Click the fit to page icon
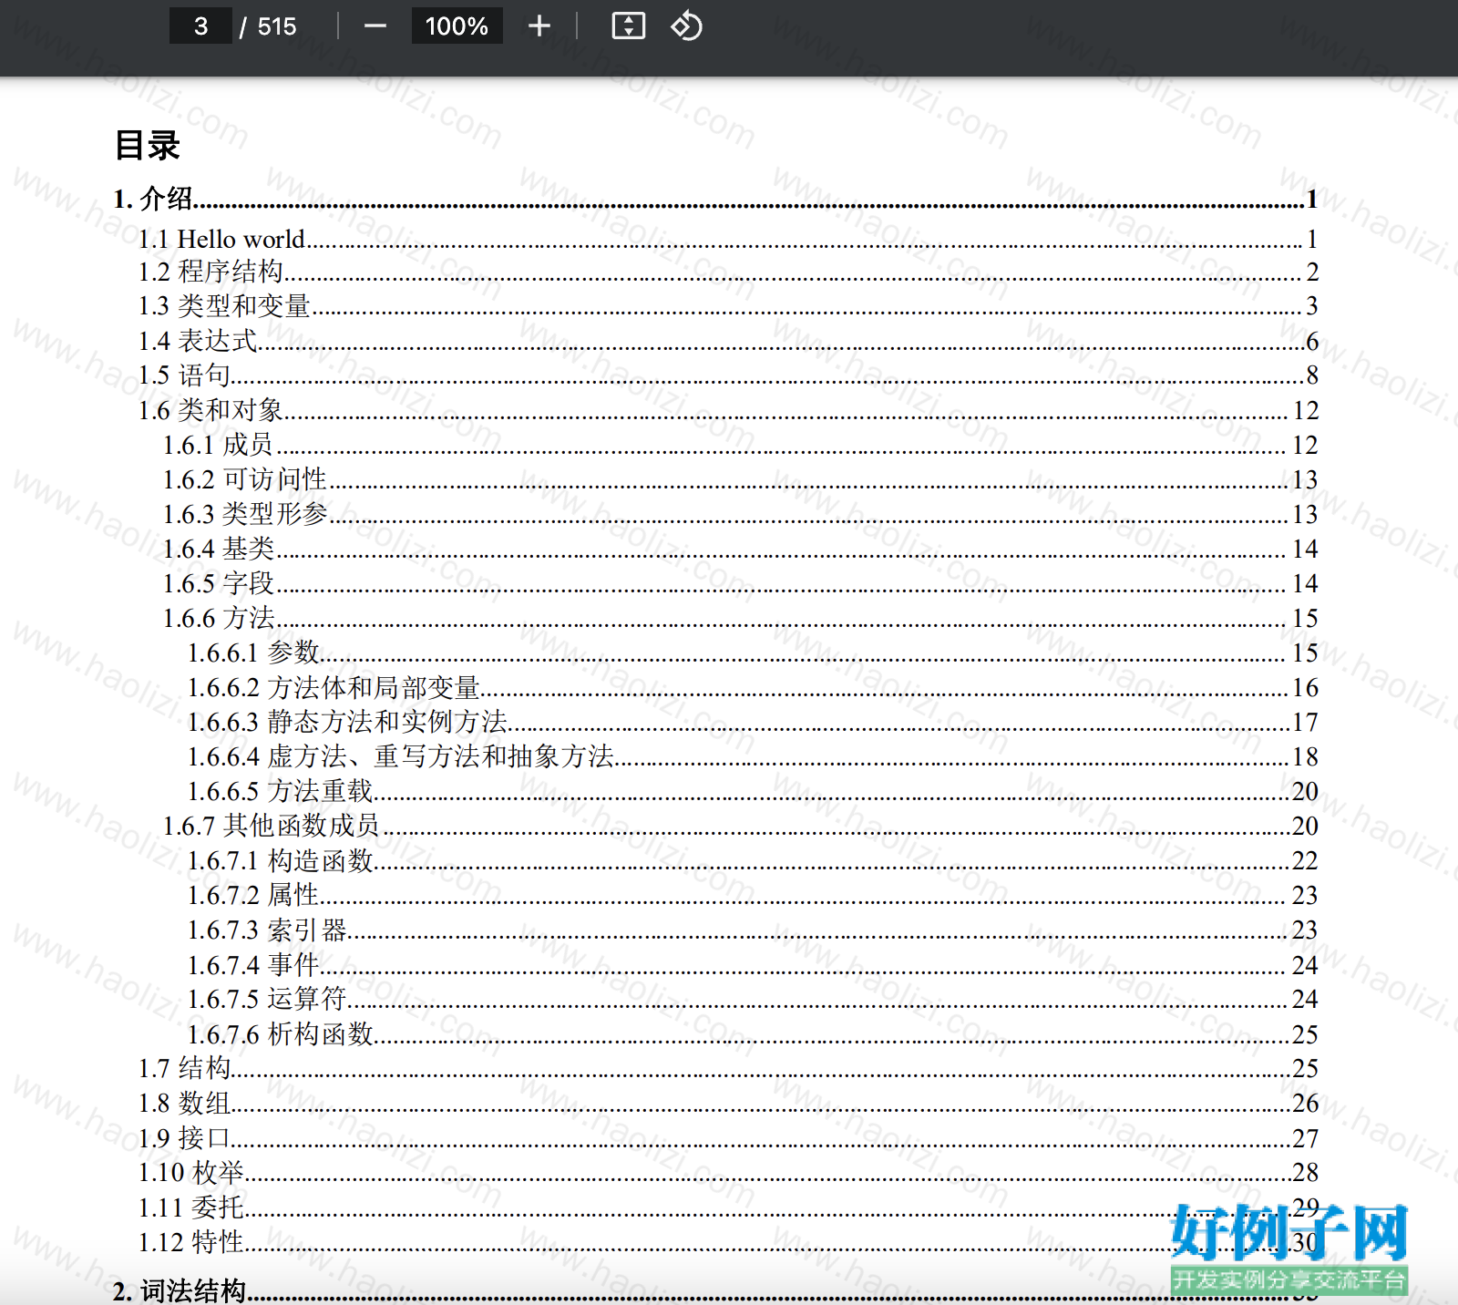1458x1305 pixels. 628,26
